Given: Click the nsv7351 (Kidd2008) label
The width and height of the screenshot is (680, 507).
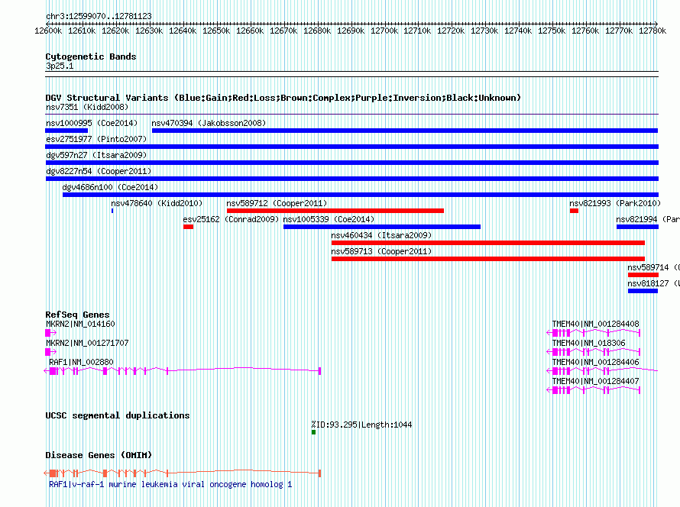Looking at the screenshot, I should tap(87, 107).
